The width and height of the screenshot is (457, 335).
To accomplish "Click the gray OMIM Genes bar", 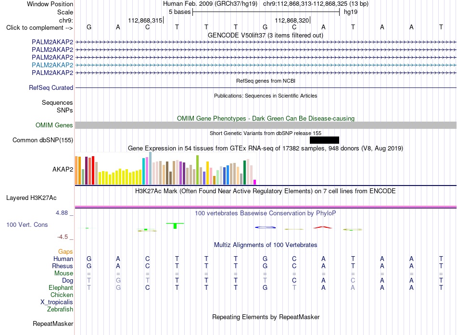I will click(x=266, y=125).
